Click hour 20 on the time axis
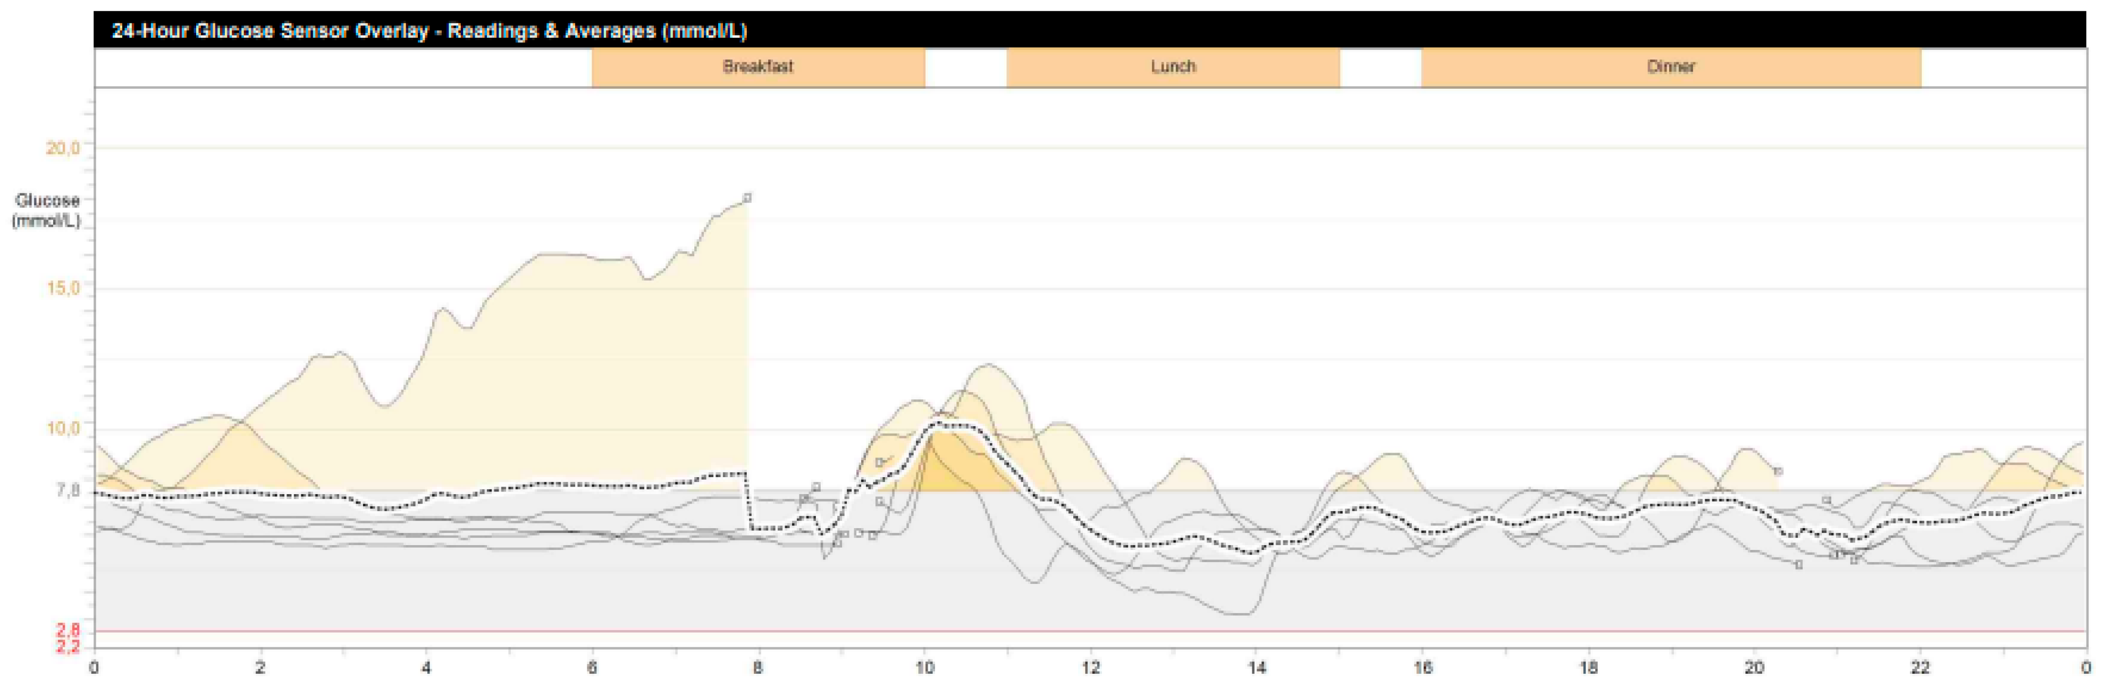The image size is (2104, 687). (1754, 667)
